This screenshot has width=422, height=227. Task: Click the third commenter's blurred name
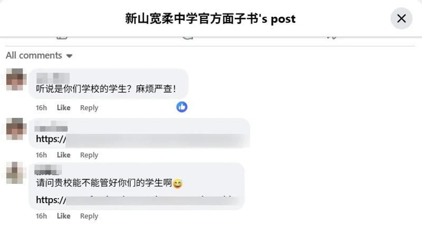point(48,170)
